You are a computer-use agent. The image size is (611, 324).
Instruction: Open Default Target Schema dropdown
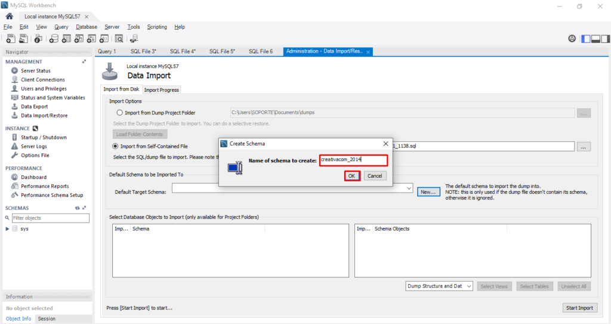coord(409,189)
